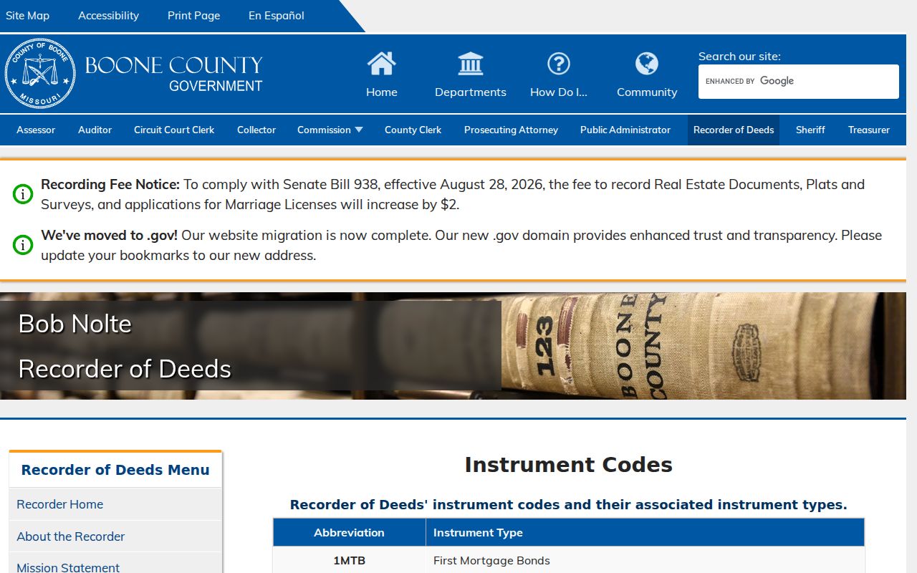Image resolution: width=917 pixels, height=573 pixels.
Task: Open About the Recorder sidebar link
Action: point(115,536)
